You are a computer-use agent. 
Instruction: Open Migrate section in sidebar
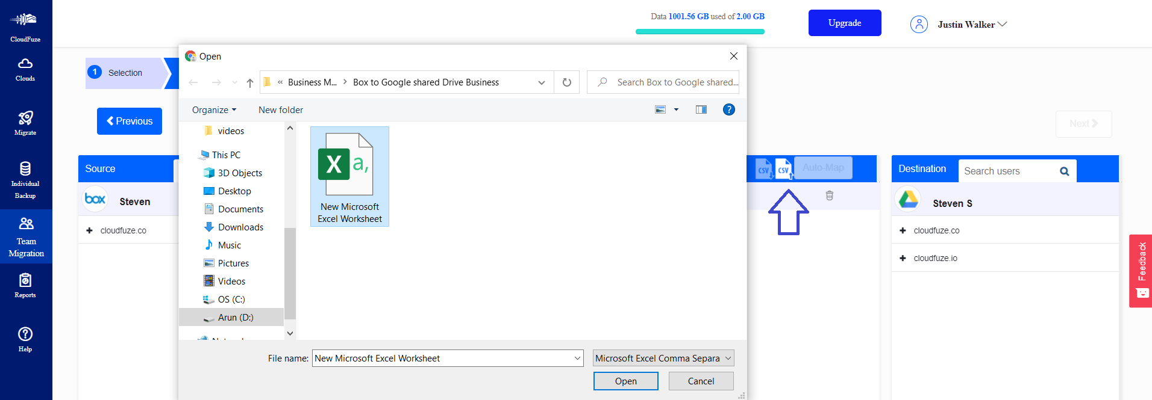25,123
